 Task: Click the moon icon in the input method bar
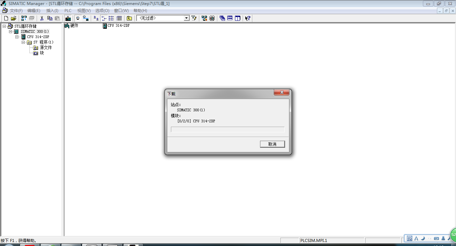coord(423,238)
